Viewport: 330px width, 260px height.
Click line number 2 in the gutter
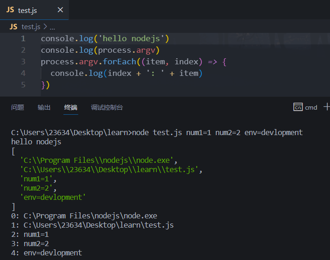click(23, 50)
